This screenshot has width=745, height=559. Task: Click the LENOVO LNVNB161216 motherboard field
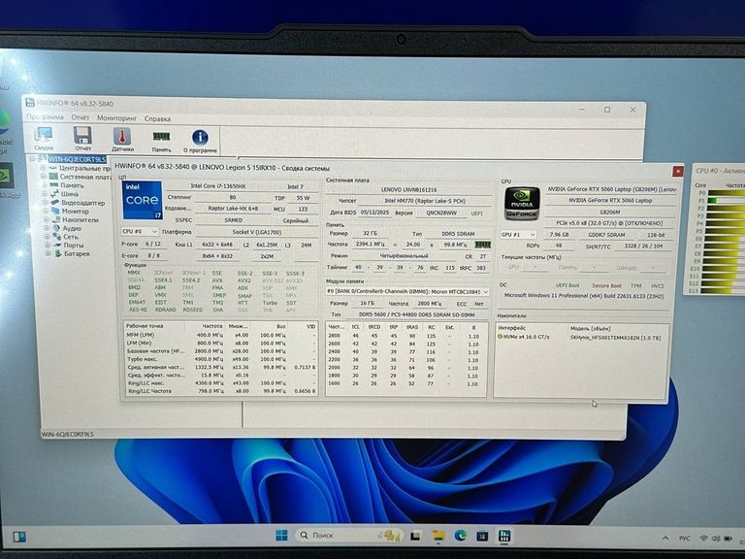click(x=408, y=189)
